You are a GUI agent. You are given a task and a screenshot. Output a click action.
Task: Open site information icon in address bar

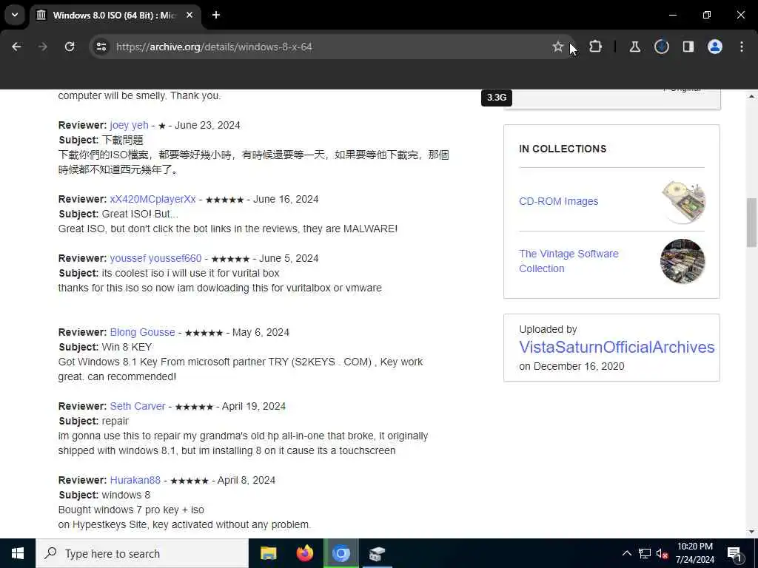tap(101, 47)
